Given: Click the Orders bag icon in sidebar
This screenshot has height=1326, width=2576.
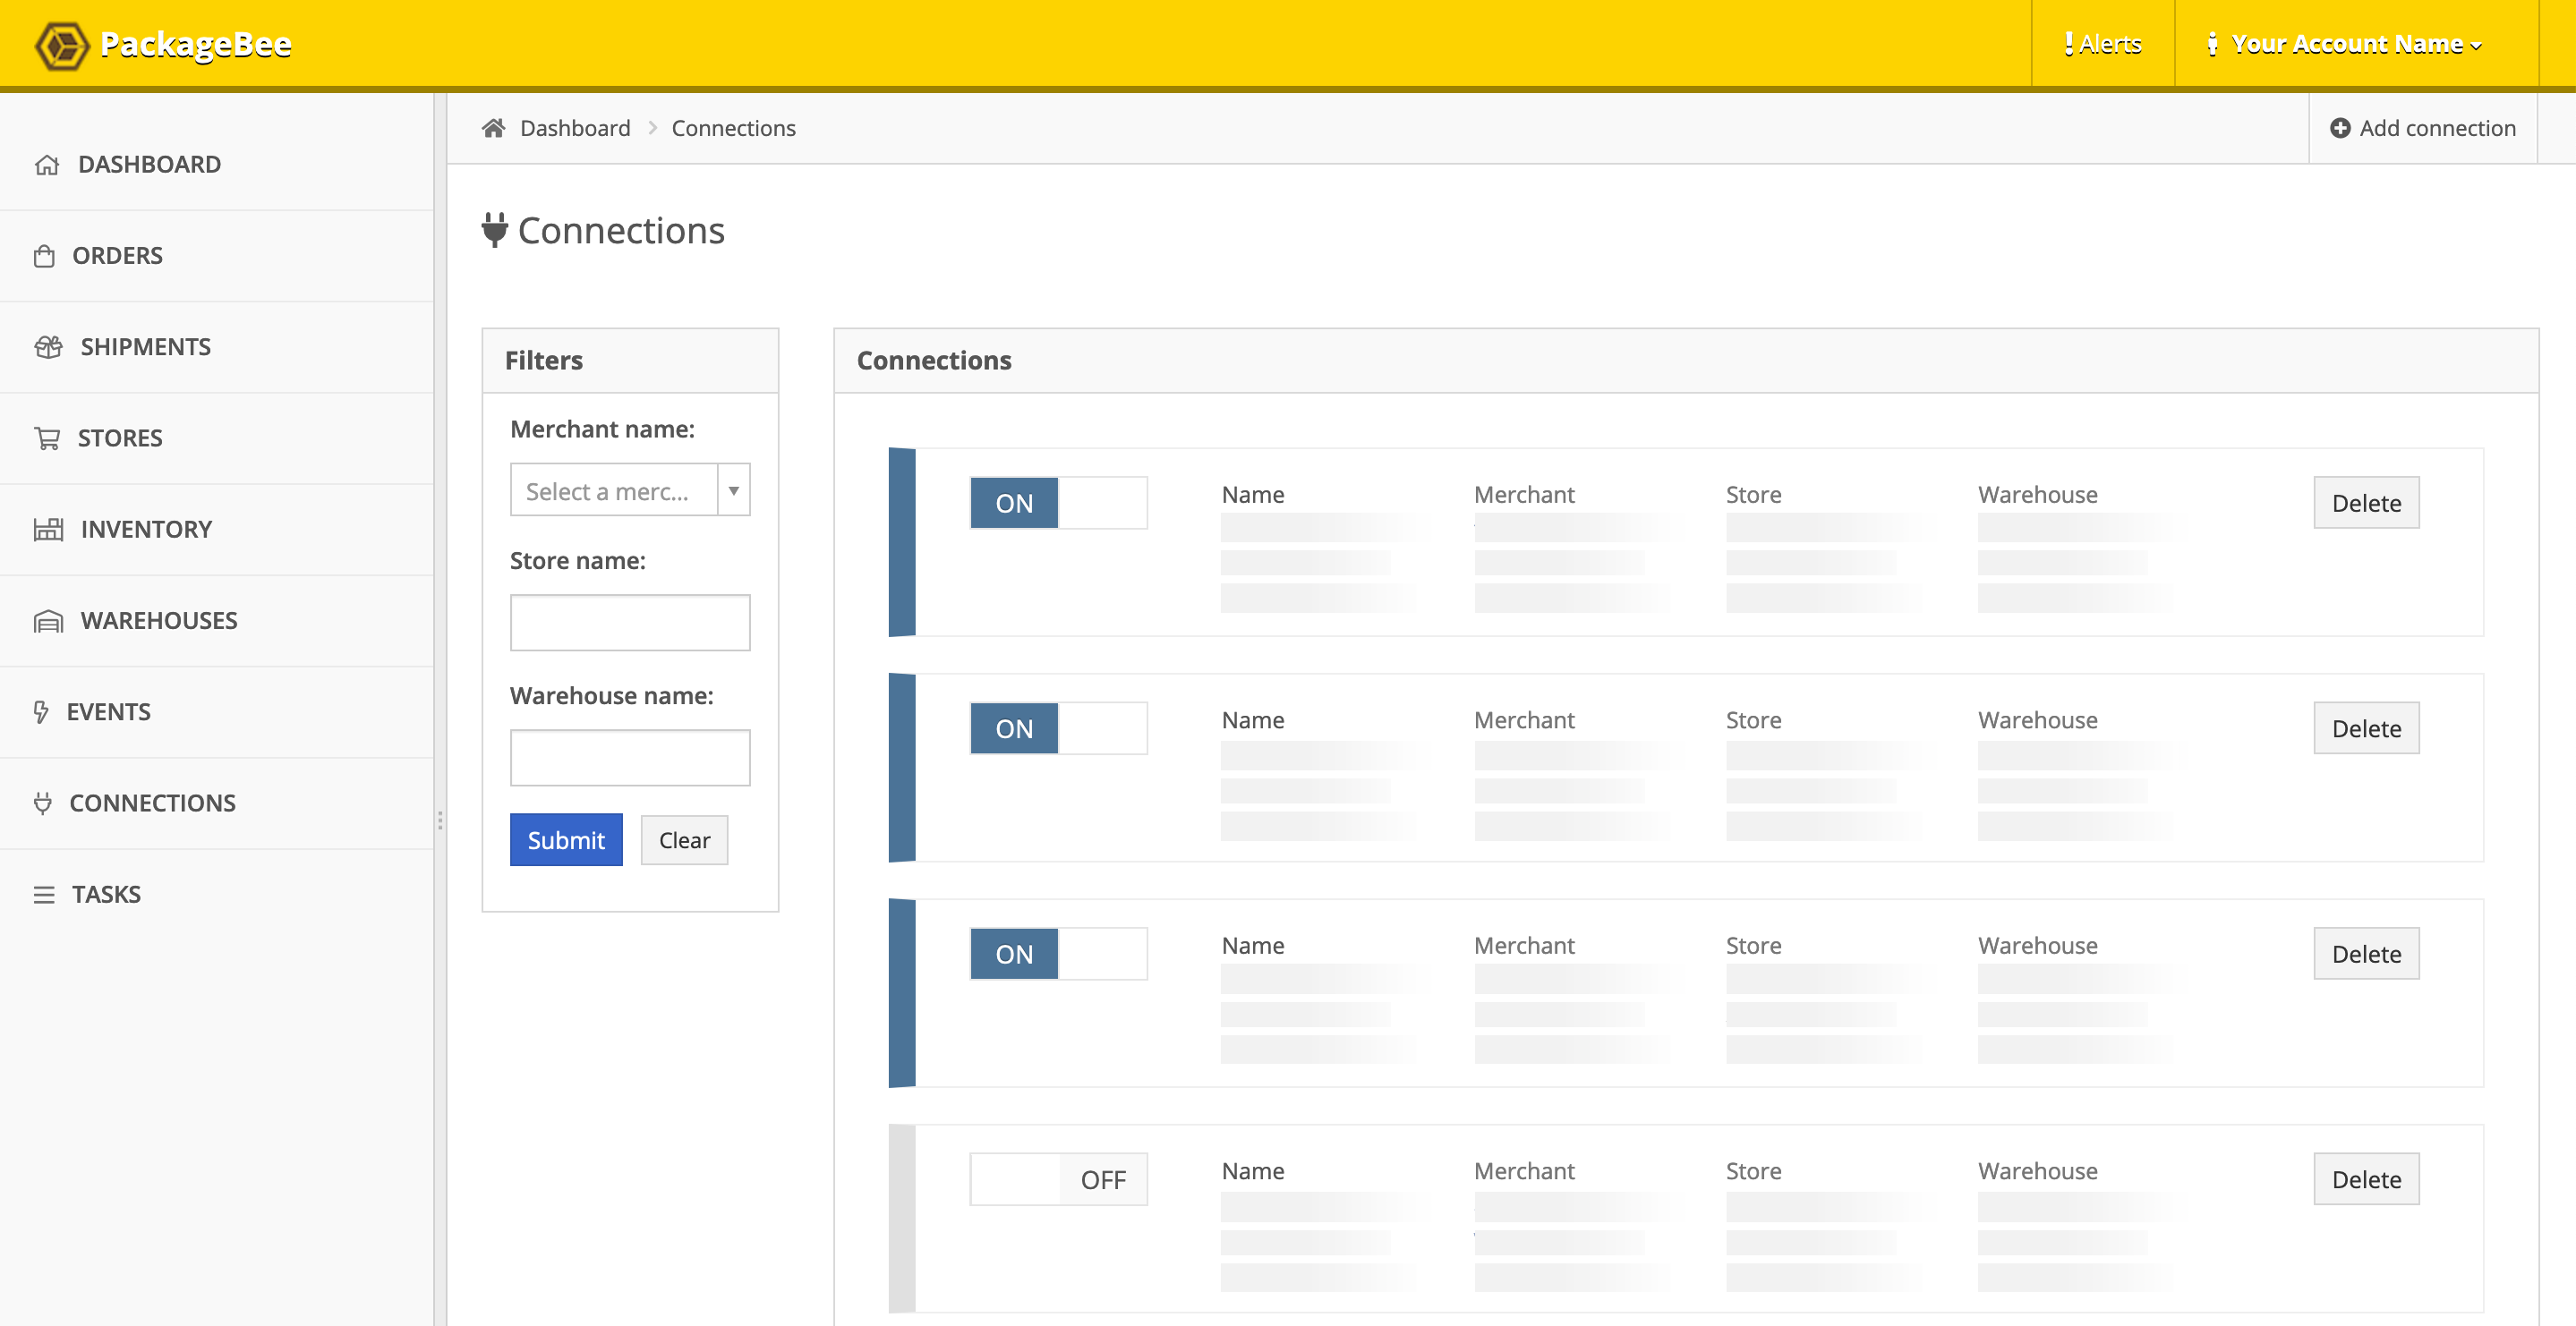Looking at the screenshot, I should click(44, 256).
